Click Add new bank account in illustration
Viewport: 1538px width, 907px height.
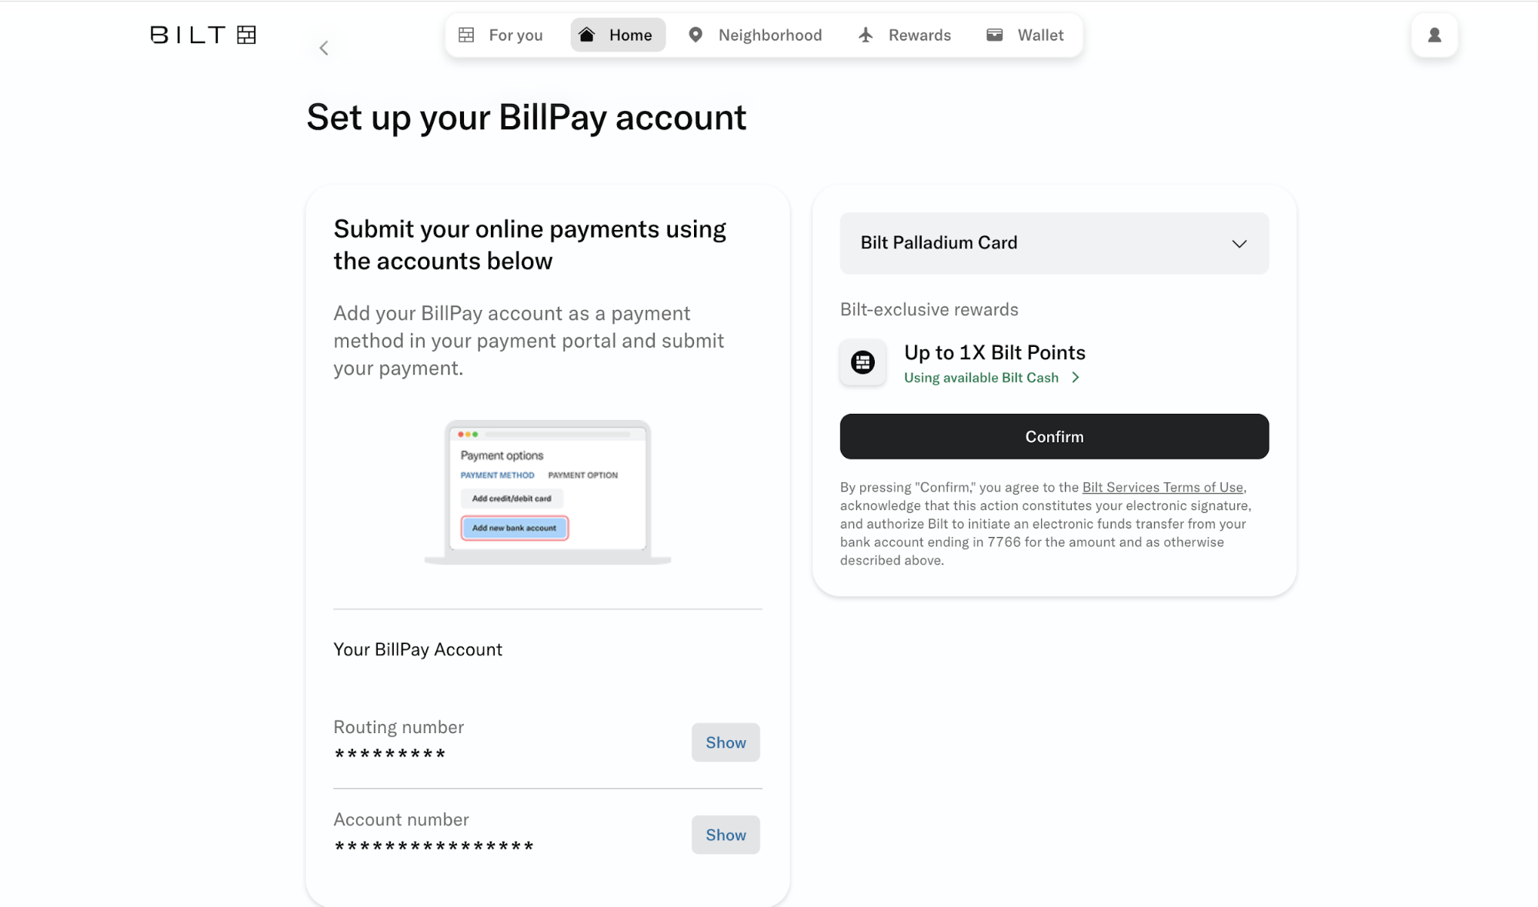(513, 527)
